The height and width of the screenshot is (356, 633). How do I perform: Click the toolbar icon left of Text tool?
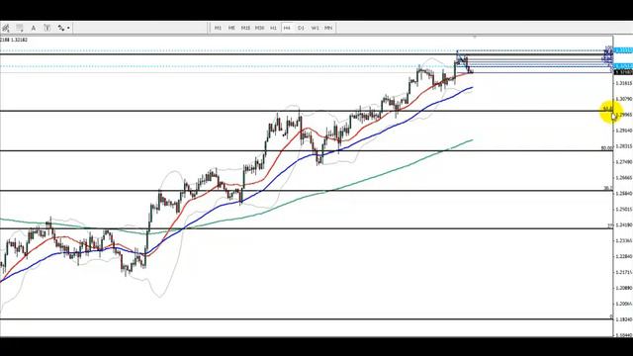click(20, 28)
